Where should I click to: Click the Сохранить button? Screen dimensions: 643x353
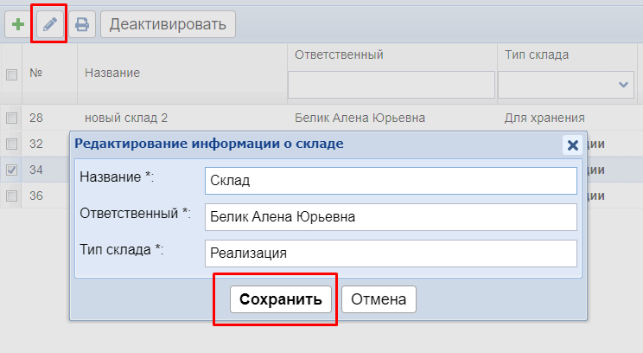pyautogui.click(x=281, y=299)
